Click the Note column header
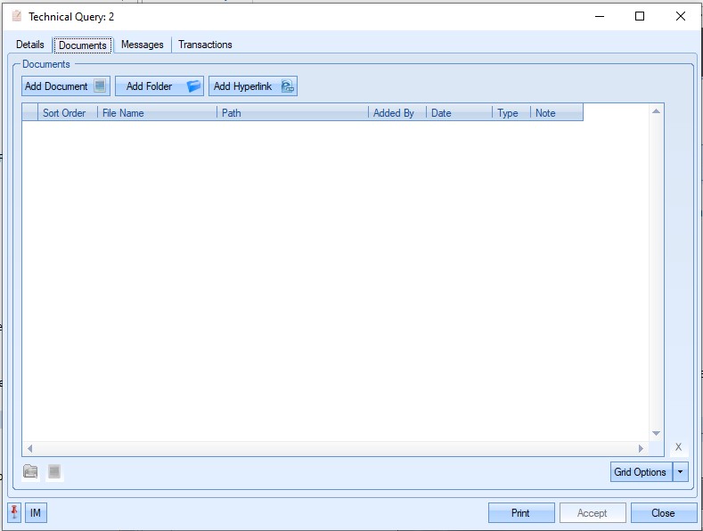This screenshot has height=531, width=703. (x=557, y=112)
